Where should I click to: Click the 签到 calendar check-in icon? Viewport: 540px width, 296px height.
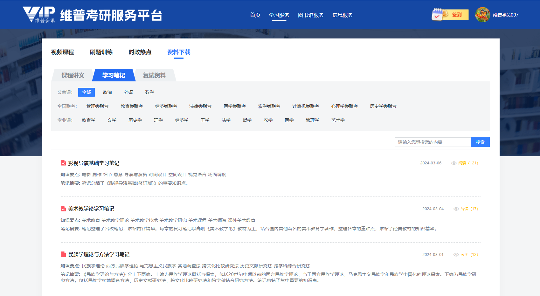click(438, 15)
